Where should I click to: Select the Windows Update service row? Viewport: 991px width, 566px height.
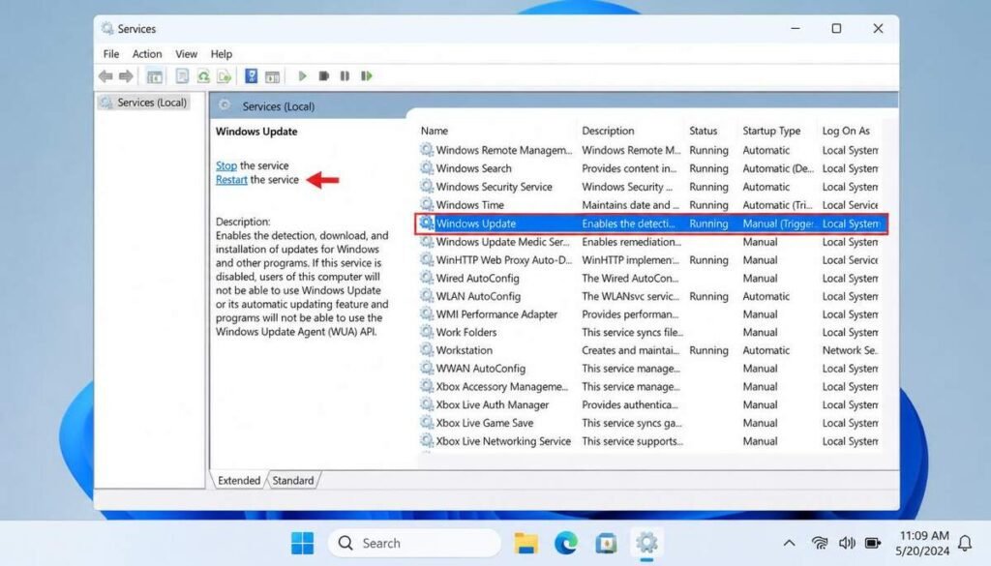pos(651,223)
